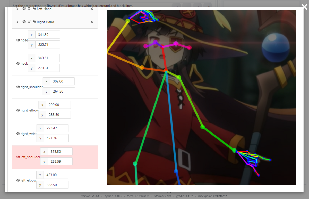The width and height of the screenshot is (309, 199).
Task: Toggle the lock icon for Right Hand
Action: click(34, 22)
